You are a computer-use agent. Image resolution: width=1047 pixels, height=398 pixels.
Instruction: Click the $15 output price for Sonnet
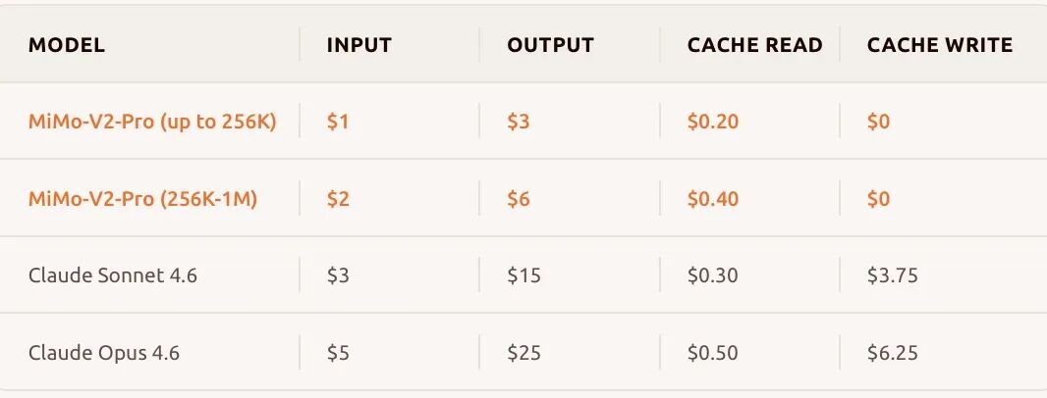point(523,275)
